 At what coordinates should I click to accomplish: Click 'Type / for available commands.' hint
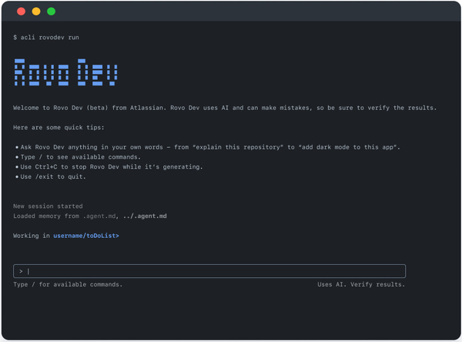pyautogui.click(x=68, y=284)
